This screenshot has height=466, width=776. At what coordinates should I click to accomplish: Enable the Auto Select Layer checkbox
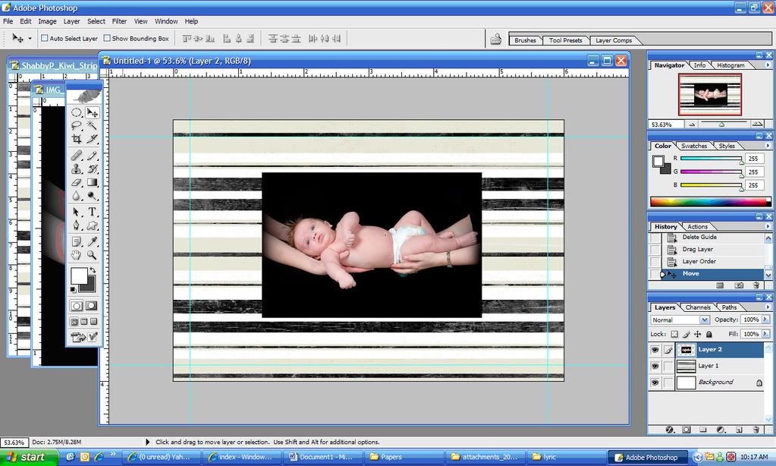(45, 38)
